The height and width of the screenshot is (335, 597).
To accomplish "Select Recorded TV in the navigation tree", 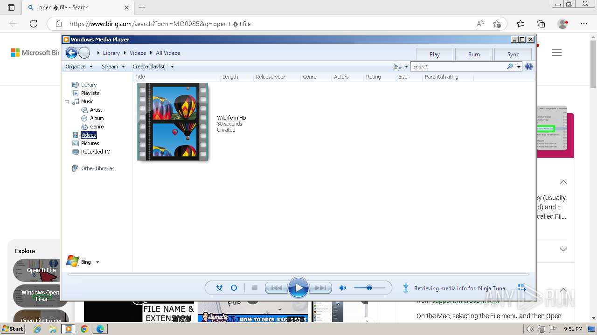I will pos(95,152).
